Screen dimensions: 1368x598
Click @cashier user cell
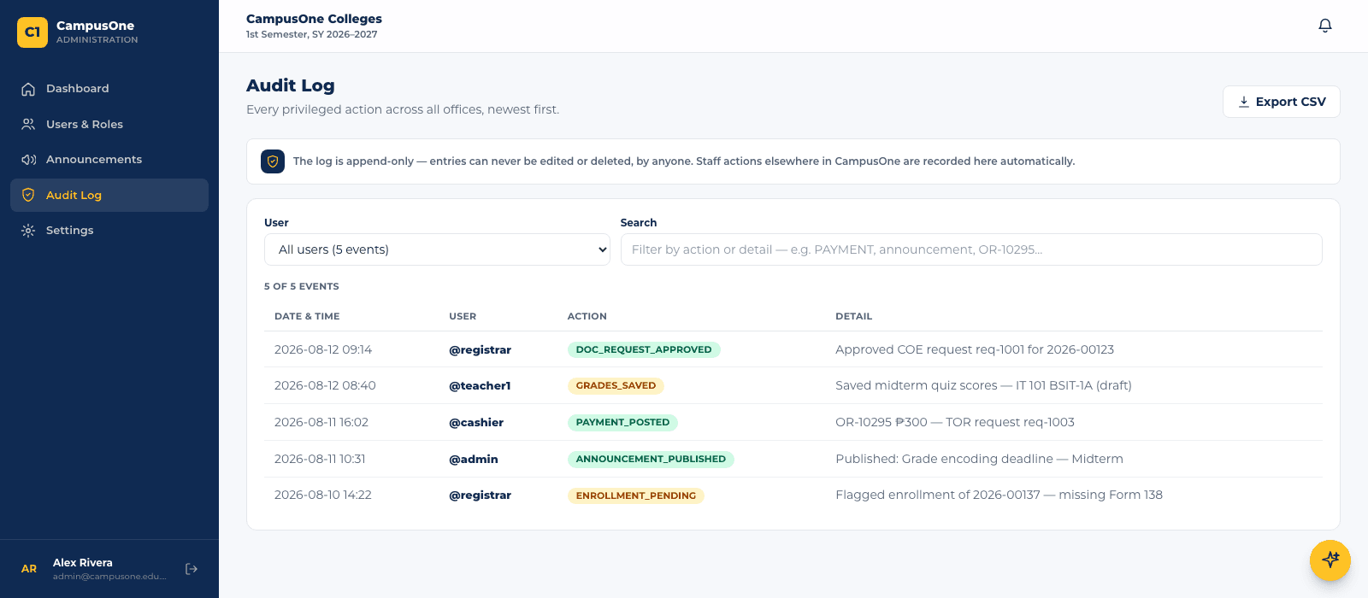[476, 422]
